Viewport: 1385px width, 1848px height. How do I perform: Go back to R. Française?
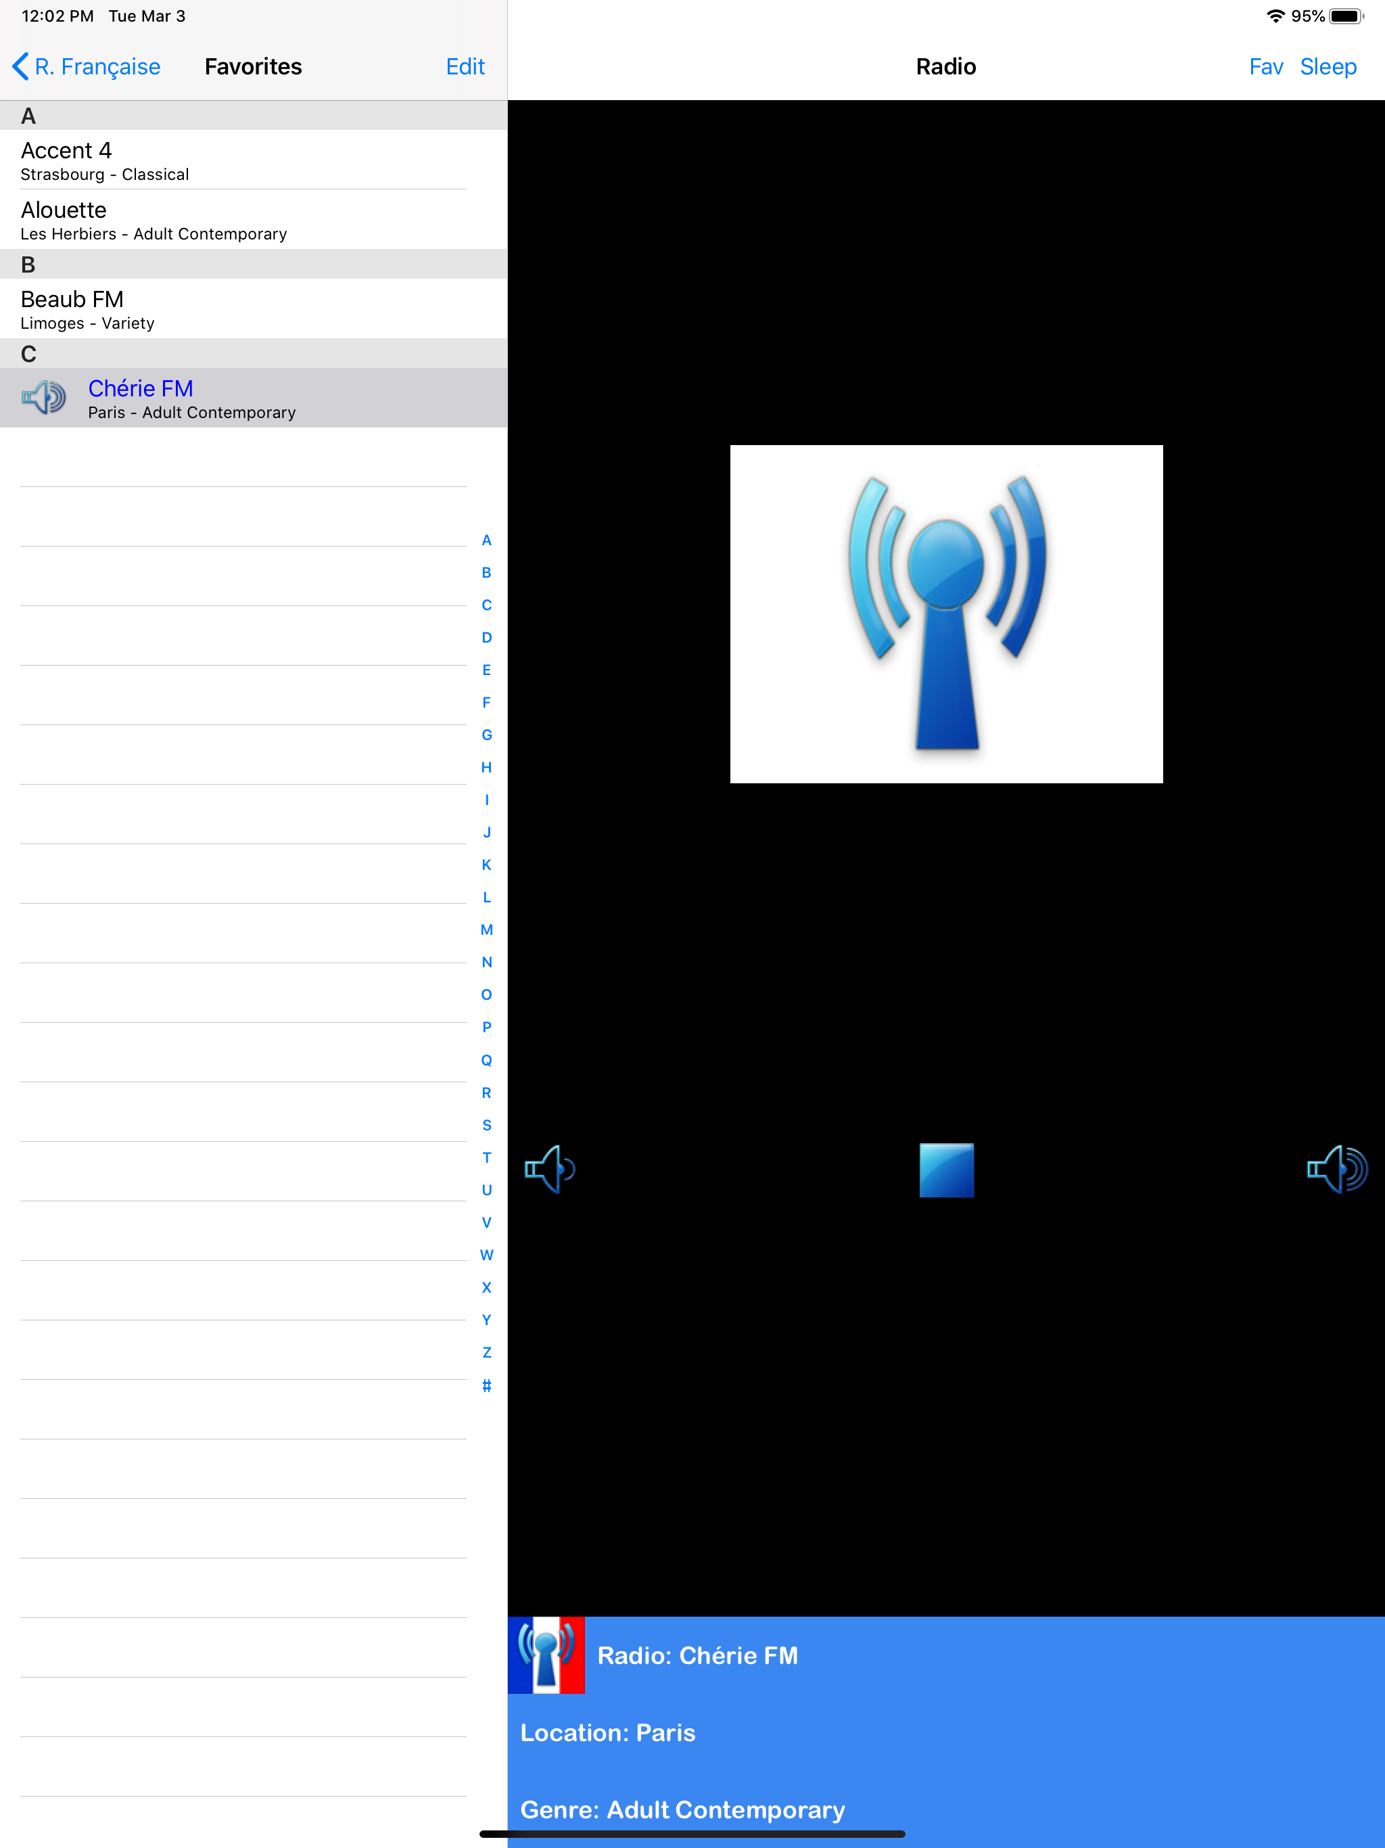(x=86, y=67)
